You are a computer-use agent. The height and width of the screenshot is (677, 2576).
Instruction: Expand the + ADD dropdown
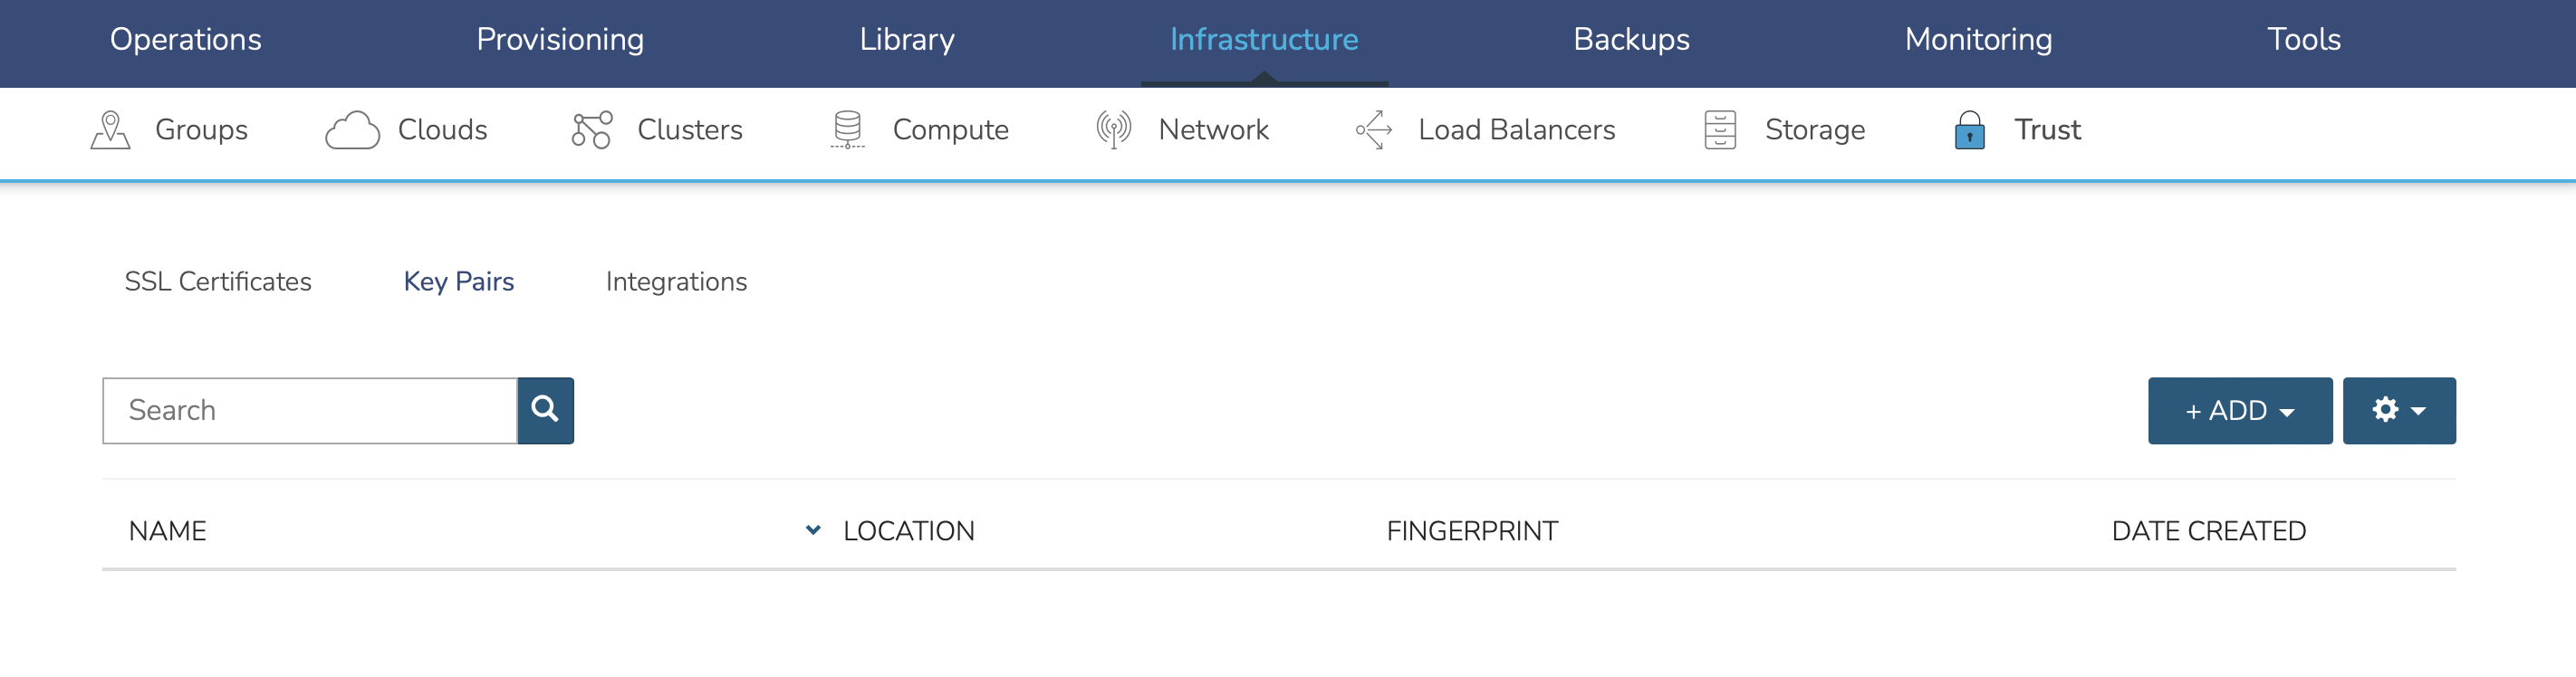[2239, 410]
